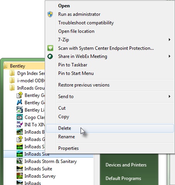Expand the 7-Zip submenu arrow
Viewport: 175px width, 185px height.
170,40
